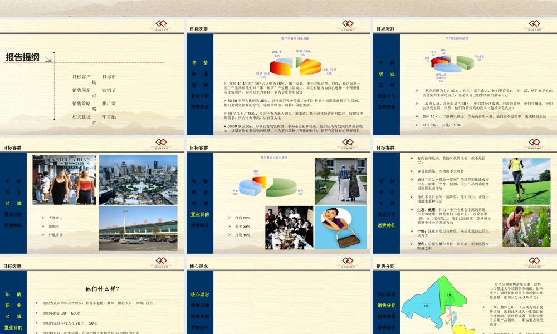Click highlighted 消费特征 in the jogging slide sidebar
The image size is (557, 334).
coord(387,225)
